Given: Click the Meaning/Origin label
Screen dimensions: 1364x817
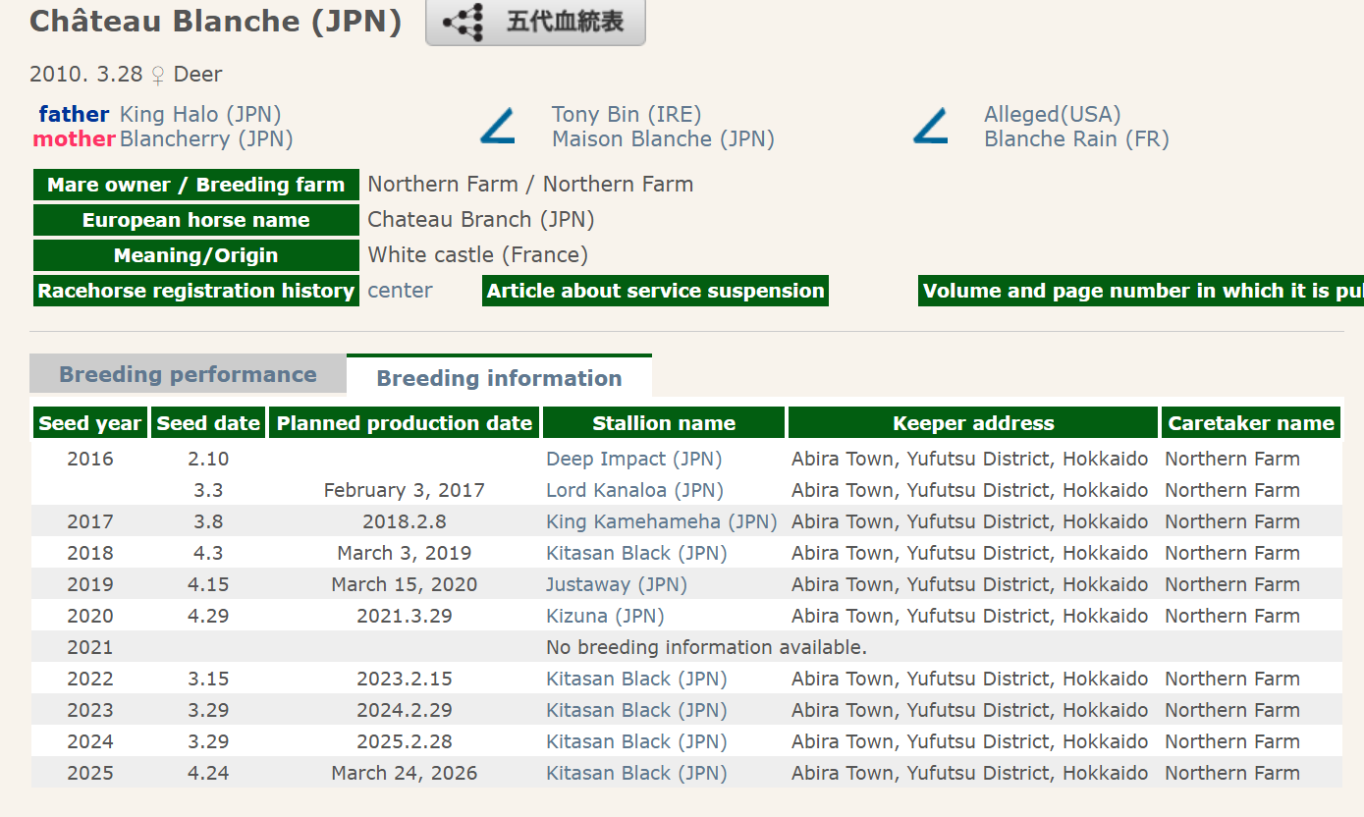Looking at the screenshot, I should (196, 255).
